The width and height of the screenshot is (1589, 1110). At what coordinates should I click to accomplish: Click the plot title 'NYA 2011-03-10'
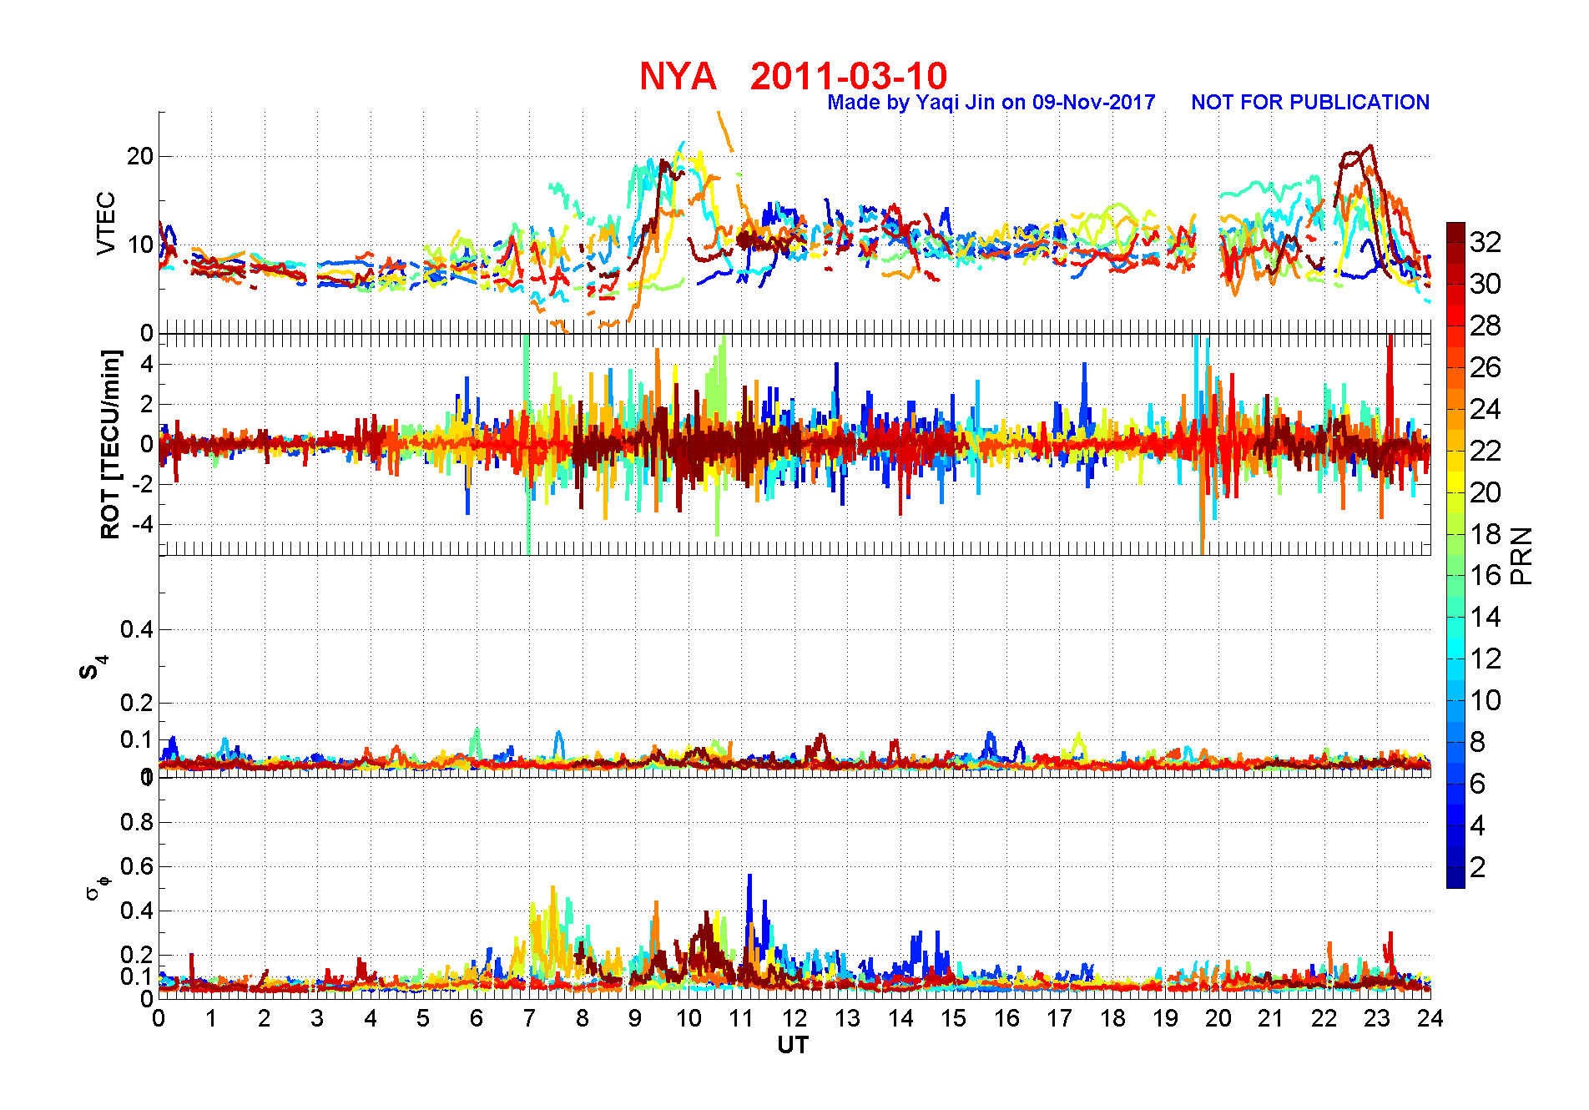click(793, 77)
